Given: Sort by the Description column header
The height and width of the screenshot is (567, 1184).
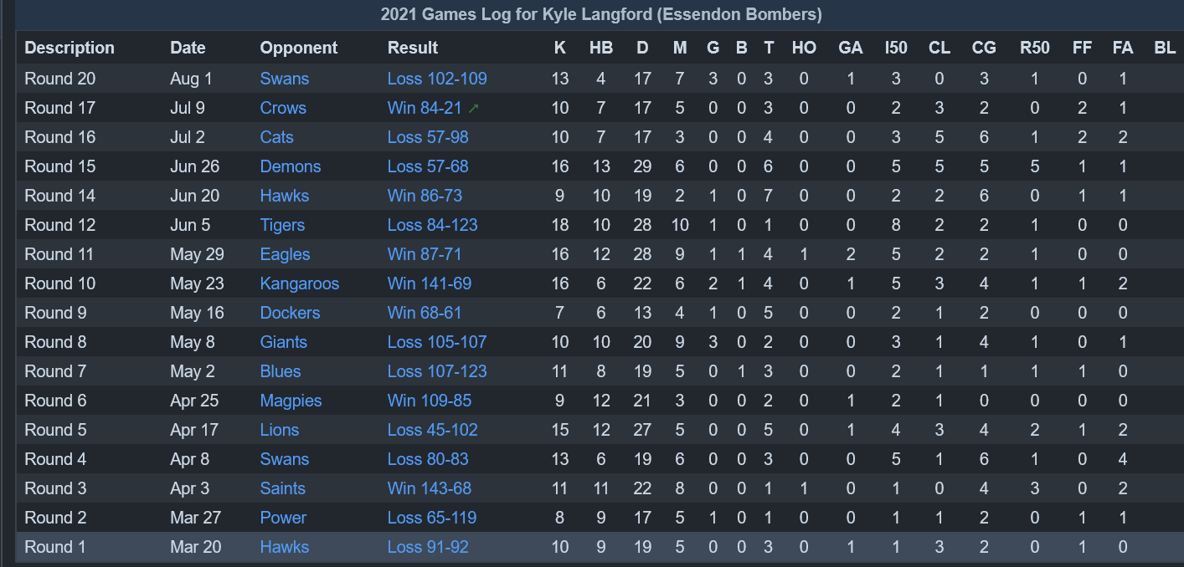Looking at the screenshot, I should click(69, 48).
